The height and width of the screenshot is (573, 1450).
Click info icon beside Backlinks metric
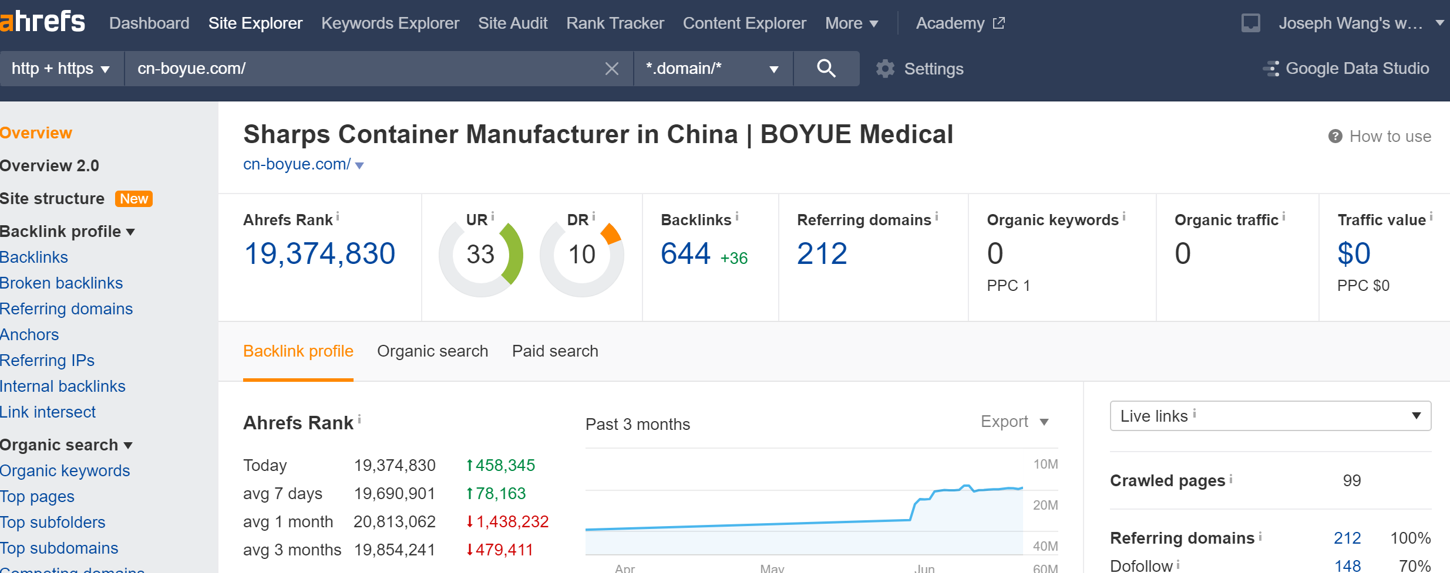[737, 216]
